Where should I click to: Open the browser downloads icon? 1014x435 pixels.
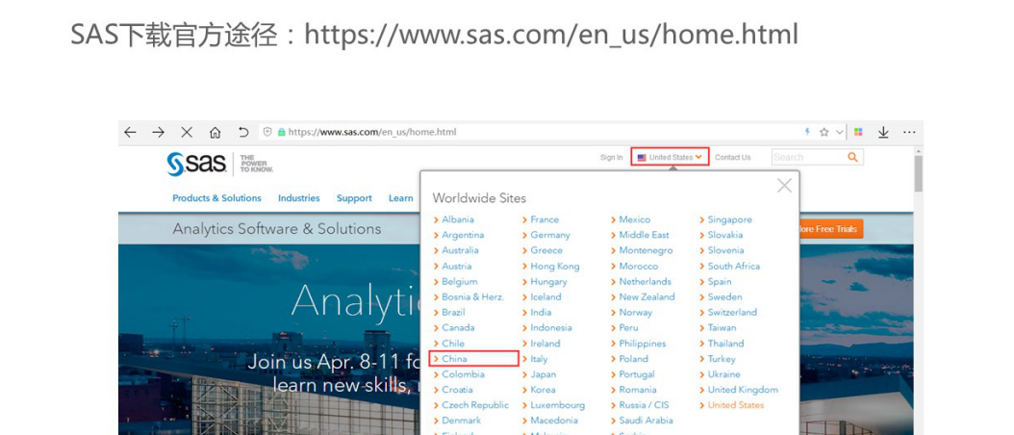(x=883, y=133)
